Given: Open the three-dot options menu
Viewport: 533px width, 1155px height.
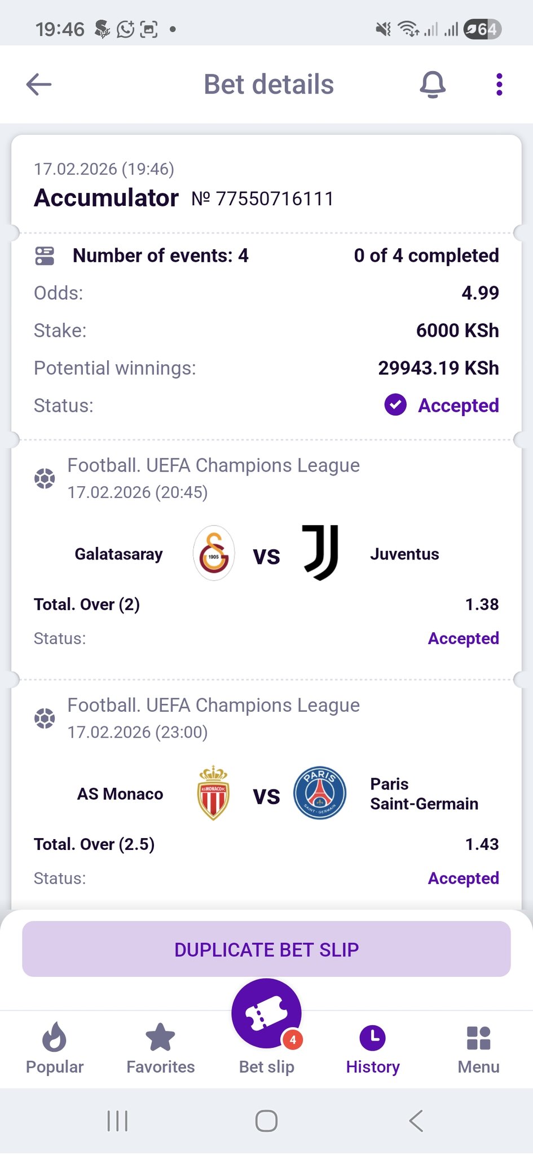Looking at the screenshot, I should coord(499,85).
